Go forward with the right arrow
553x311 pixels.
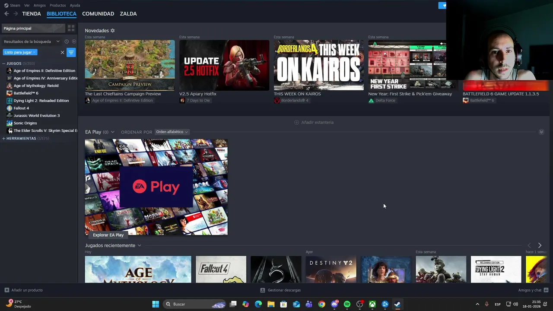pos(16,14)
